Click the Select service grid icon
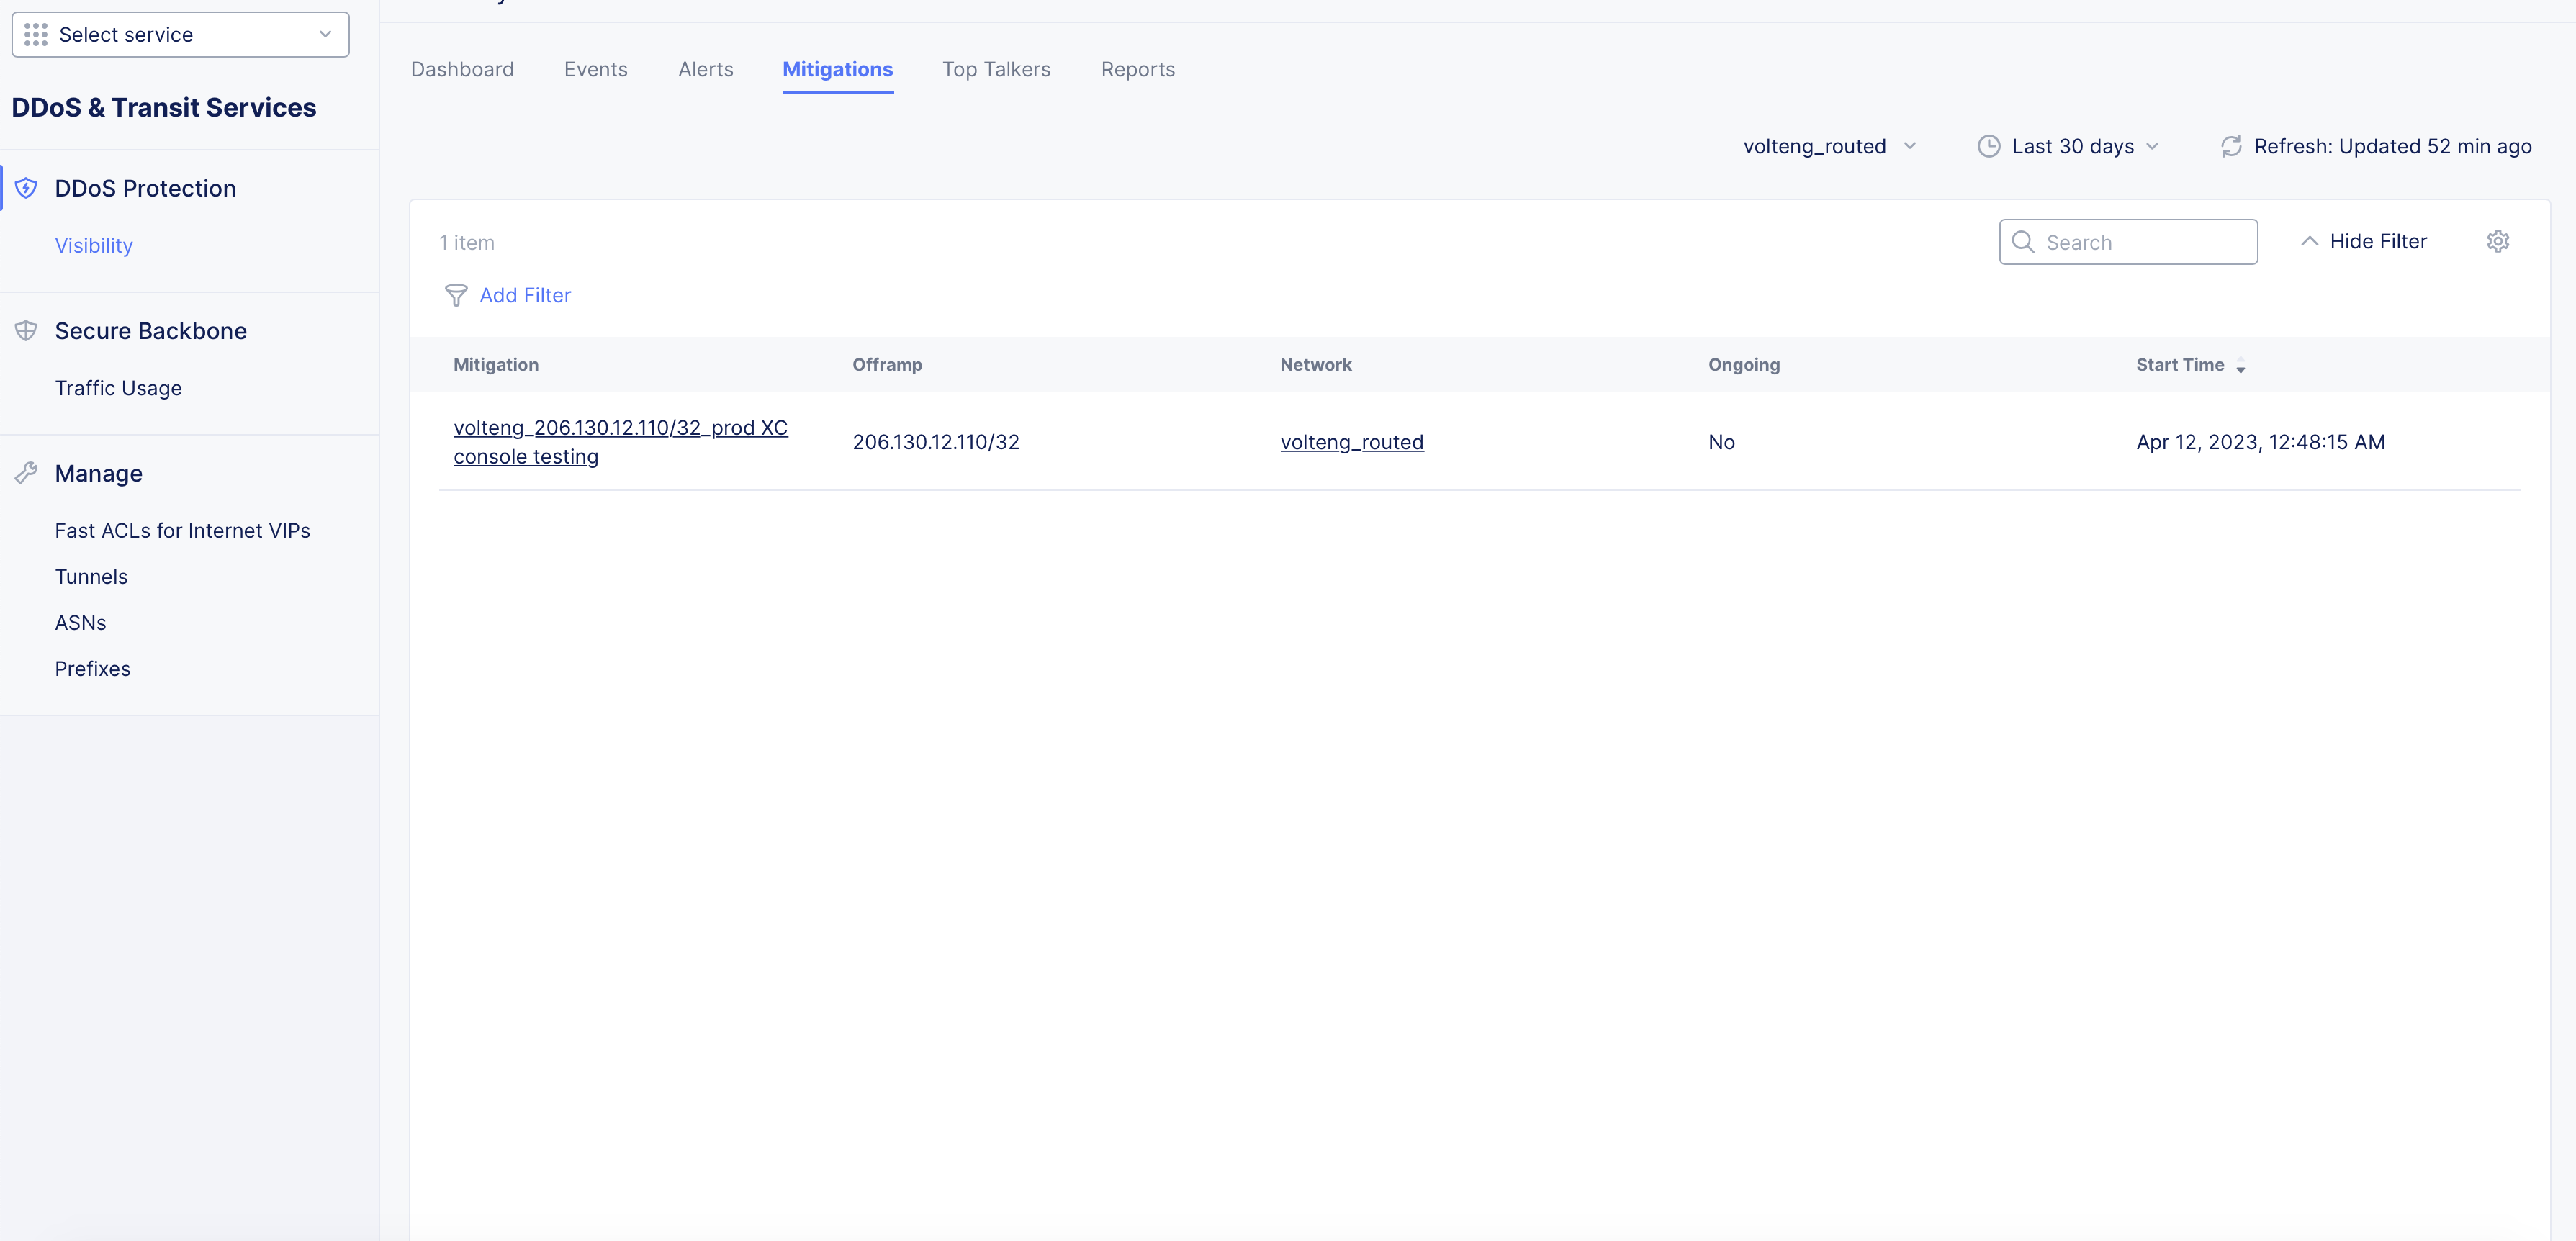This screenshot has width=2576, height=1241. click(36, 35)
